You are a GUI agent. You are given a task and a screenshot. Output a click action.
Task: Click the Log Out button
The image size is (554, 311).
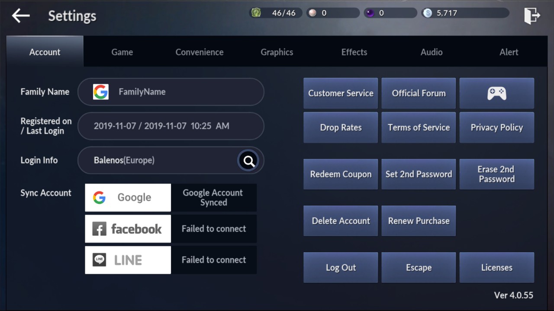(341, 268)
